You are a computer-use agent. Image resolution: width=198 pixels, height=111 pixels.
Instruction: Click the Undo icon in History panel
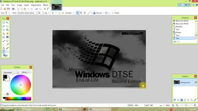tap(175, 42)
